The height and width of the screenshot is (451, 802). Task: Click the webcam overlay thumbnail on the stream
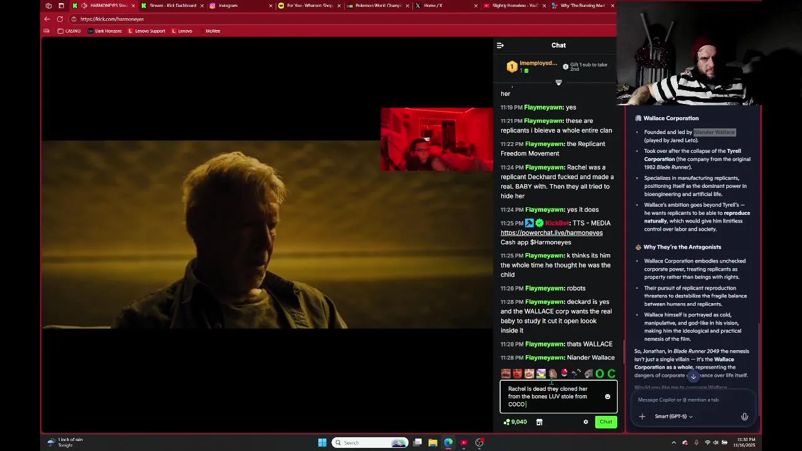(437, 139)
